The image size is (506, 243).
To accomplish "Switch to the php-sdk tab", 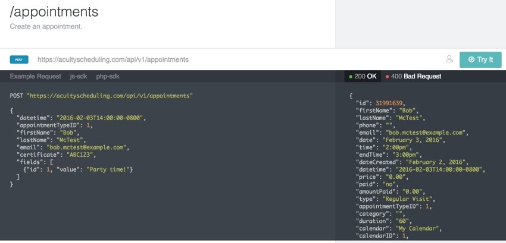I will point(108,77).
